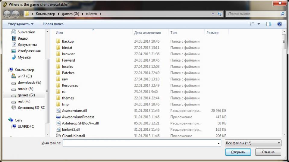This screenshot has height=162, width=289.
Task: Select the binkw32.dll file
Action: [71, 130]
